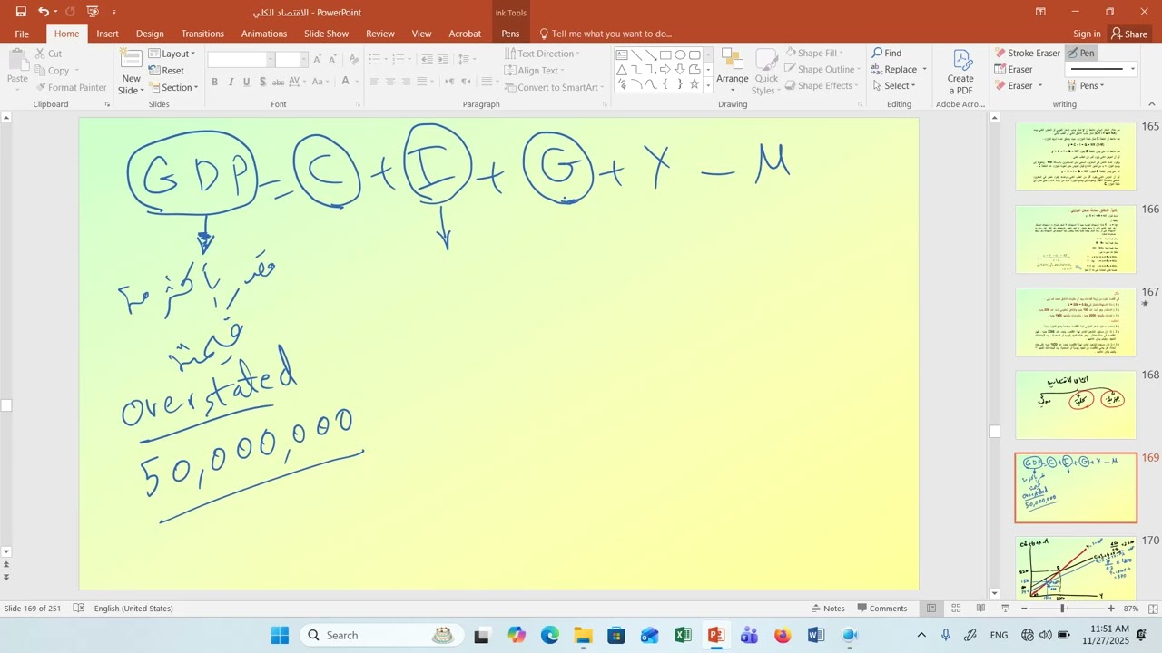Viewport: 1162px width, 653px height.
Task: Open Slide Sorter view icon
Action: pyautogui.click(x=956, y=609)
